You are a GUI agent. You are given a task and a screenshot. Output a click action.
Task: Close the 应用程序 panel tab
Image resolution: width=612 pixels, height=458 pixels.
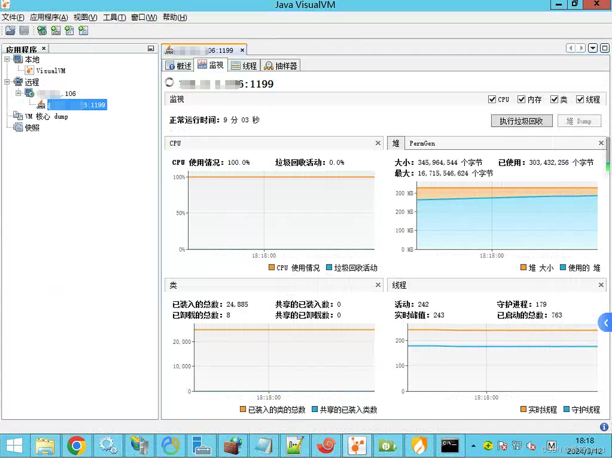44,48
